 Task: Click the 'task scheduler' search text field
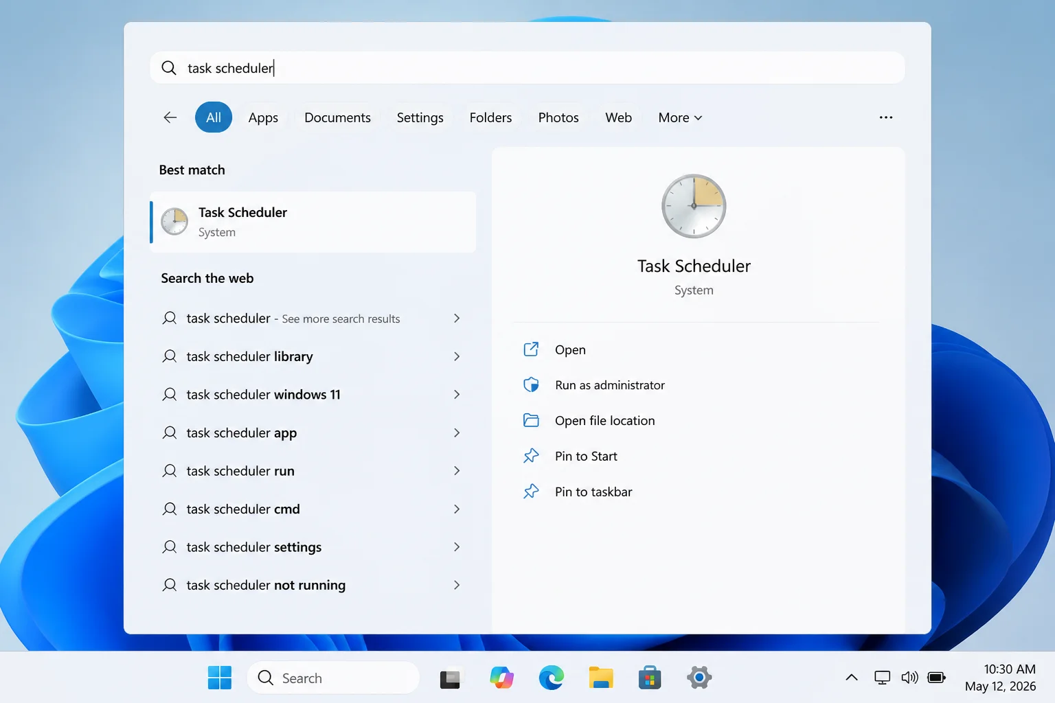(x=527, y=68)
